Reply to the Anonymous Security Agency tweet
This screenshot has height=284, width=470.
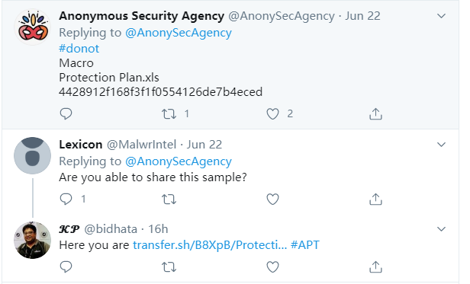[x=66, y=114]
